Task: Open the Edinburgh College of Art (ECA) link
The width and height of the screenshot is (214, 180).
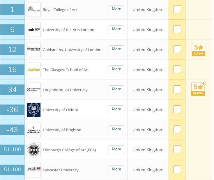Action: (69, 150)
